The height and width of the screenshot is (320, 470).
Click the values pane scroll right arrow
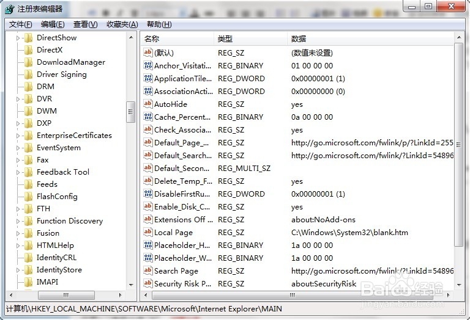click(449, 295)
